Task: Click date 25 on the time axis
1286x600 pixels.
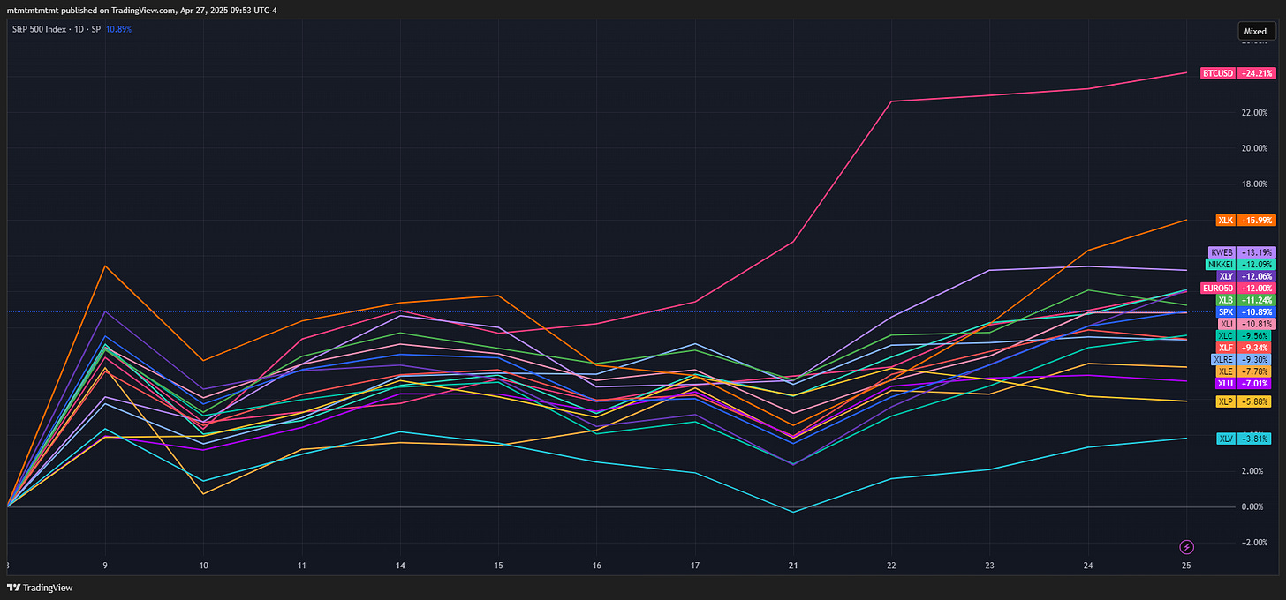Action: point(1185,566)
